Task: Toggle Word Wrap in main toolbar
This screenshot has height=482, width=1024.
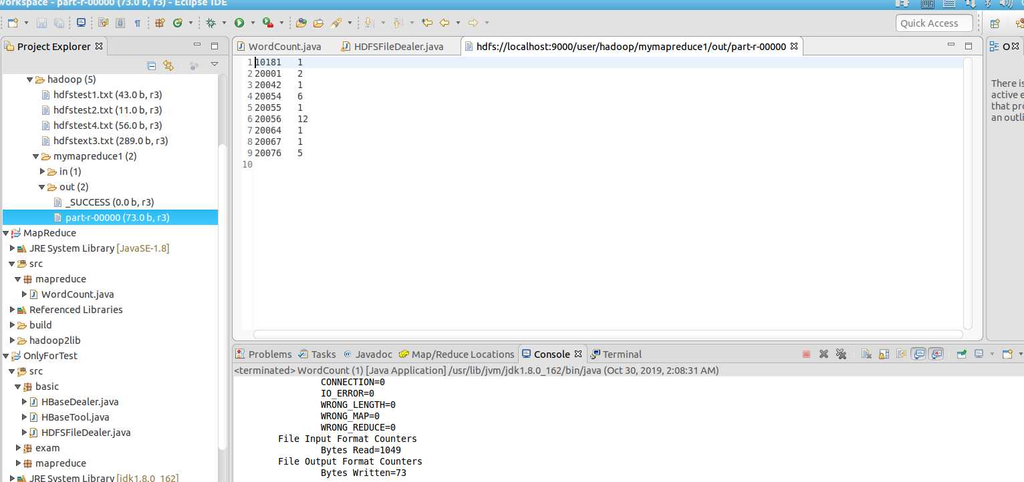Action: 103,23
